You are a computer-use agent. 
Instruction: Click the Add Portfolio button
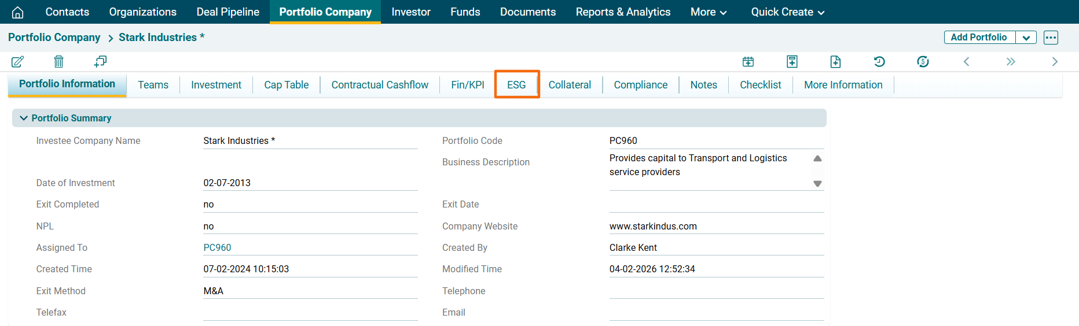978,38
